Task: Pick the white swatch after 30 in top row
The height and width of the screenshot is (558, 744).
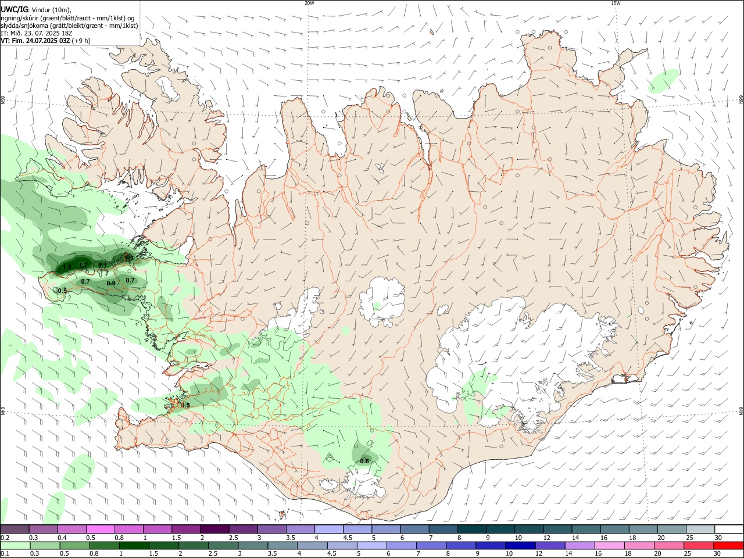Action: coord(729,530)
